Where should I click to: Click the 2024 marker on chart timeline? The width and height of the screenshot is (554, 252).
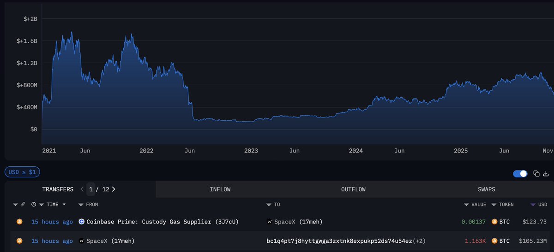pyautogui.click(x=356, y=151)
